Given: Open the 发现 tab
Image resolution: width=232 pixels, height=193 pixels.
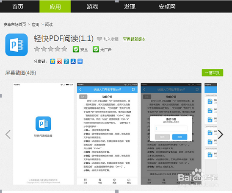Looking at the screenshot, I should [x=130, y=7].
